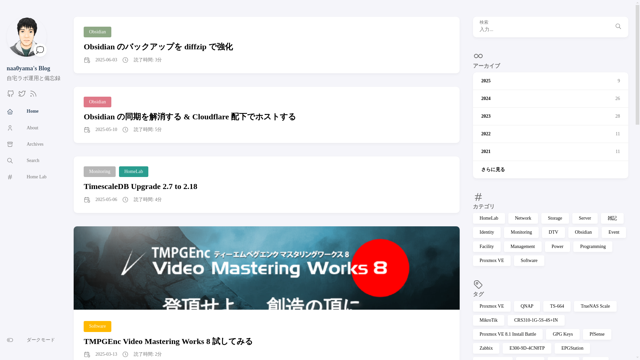Click the profile avatar image
640x360 pixels.
(27, 37)
